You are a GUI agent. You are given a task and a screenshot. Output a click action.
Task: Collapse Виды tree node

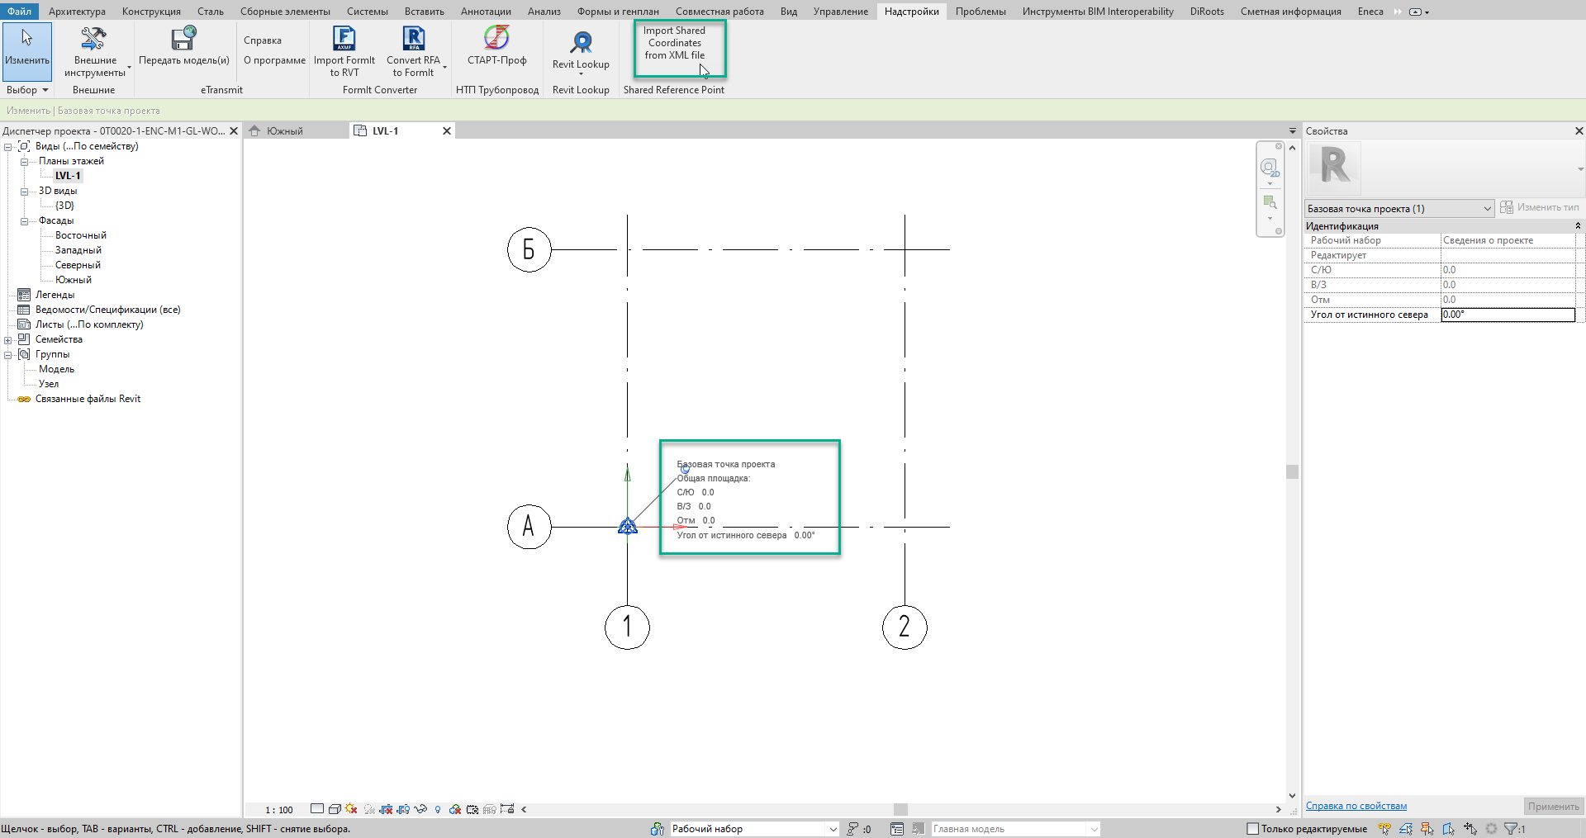(x=8, y=147)
